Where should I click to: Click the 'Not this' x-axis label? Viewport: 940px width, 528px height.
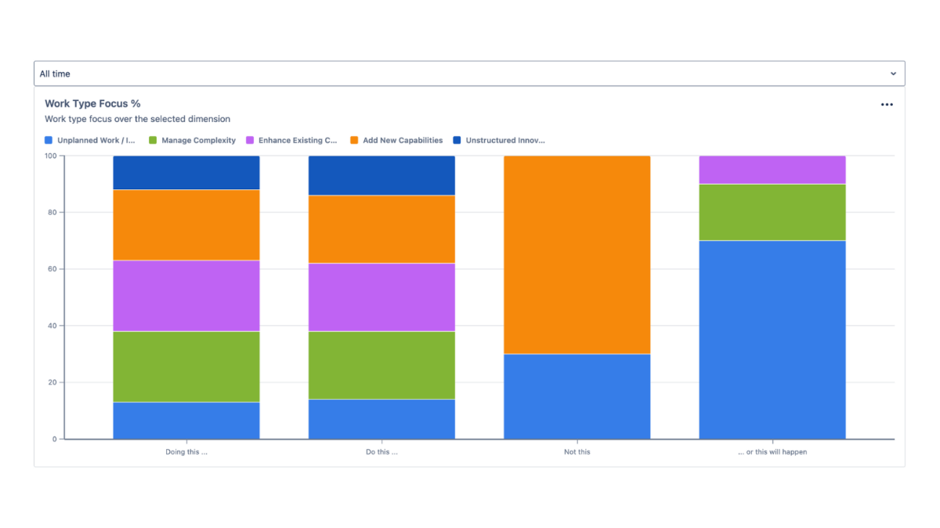tap(577, 452)
